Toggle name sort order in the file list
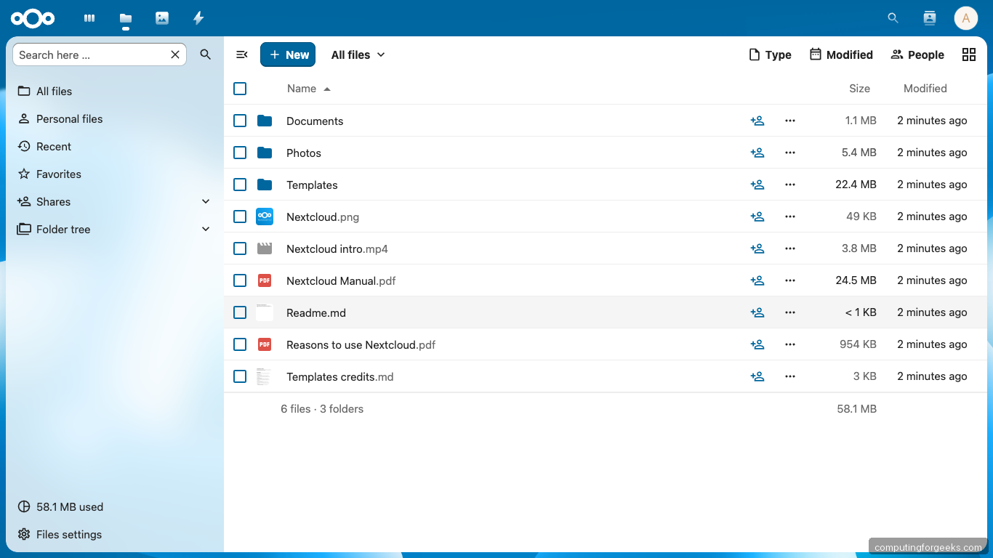Viewport: 993px width, 558px height. click(308, 88)
